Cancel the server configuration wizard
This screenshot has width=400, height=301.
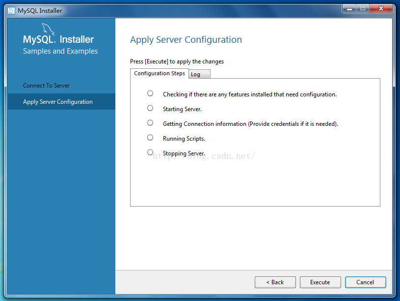365,282
